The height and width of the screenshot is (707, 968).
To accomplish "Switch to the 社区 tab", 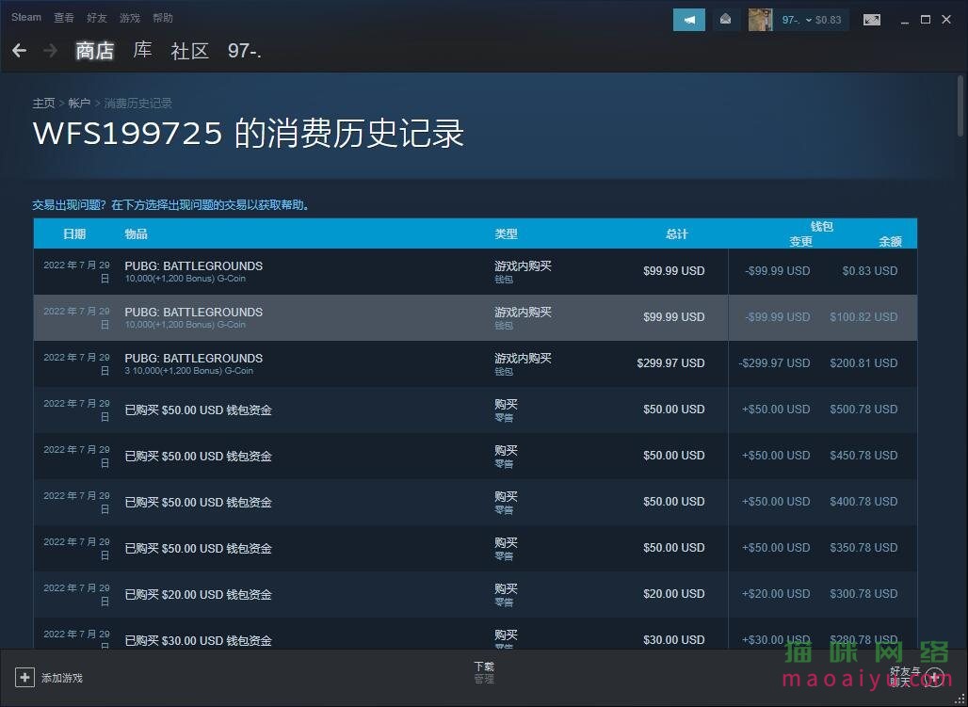I will [189, 51].
